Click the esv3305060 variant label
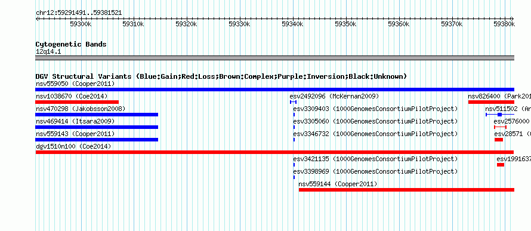This screenshot has width=531, height=231. 375,121
